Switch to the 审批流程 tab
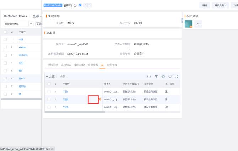 pyautogui.click(x=79, y=65)
